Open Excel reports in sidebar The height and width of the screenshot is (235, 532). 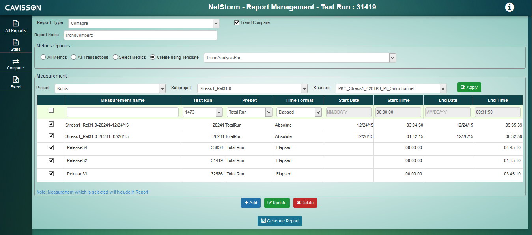[16, 82]
